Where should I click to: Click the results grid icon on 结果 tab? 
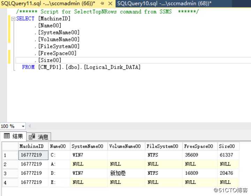[7, 136]
